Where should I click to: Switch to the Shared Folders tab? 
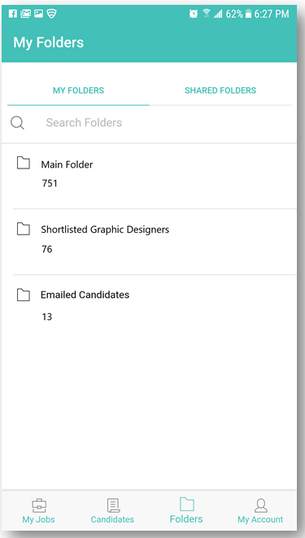220,90
